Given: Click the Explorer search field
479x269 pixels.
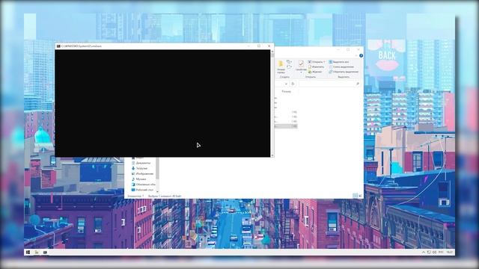Looking at the screenshot, I should click(x=329, y=84).
